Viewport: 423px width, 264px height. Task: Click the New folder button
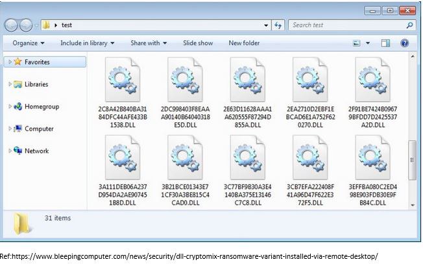coord(244,43)
